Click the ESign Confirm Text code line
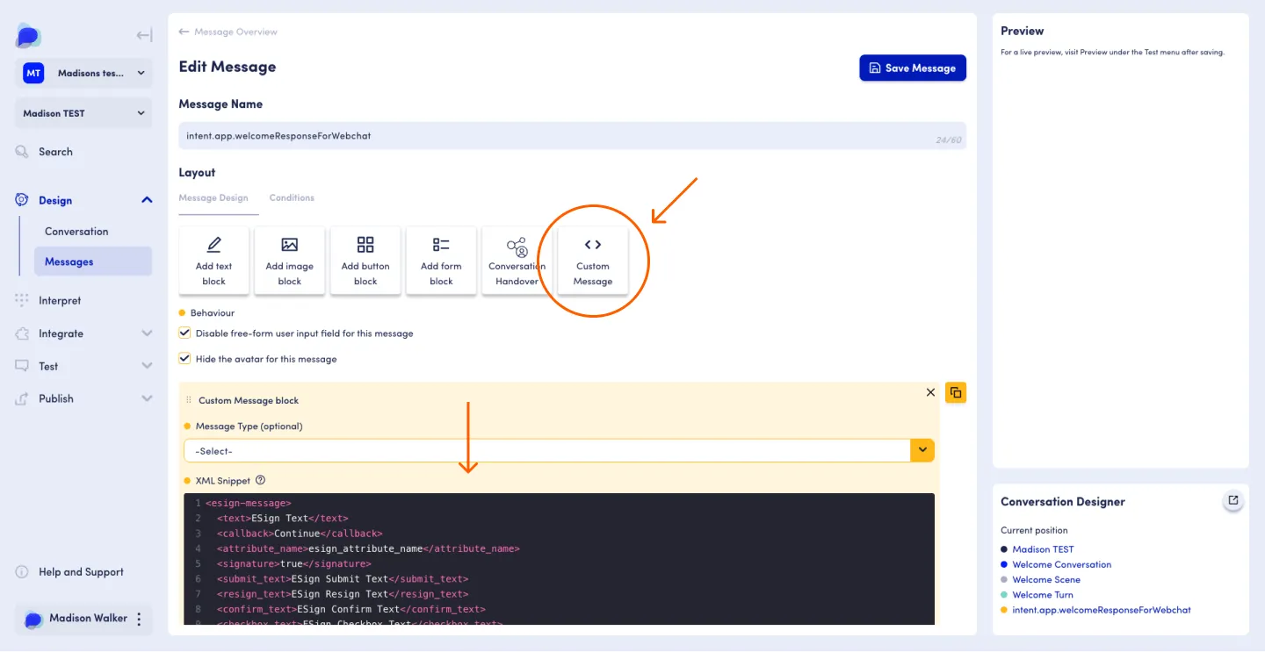Image resolution: width=1265 pixels, height=652 pixels. pos(351,609)
